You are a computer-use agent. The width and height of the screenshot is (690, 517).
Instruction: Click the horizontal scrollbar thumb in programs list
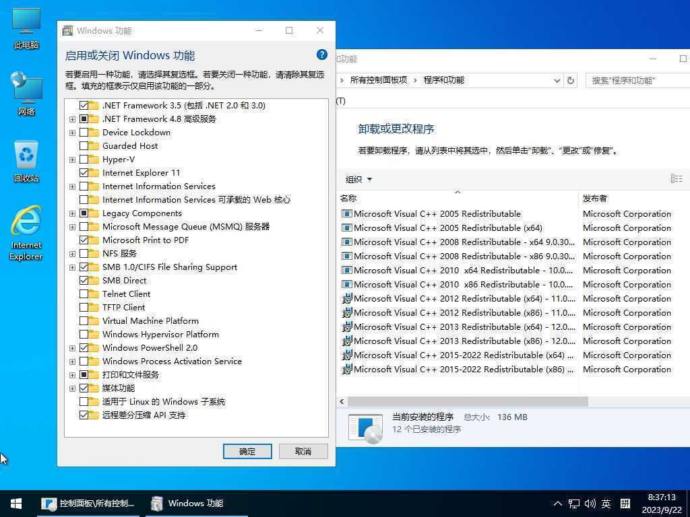coord(468,401)
